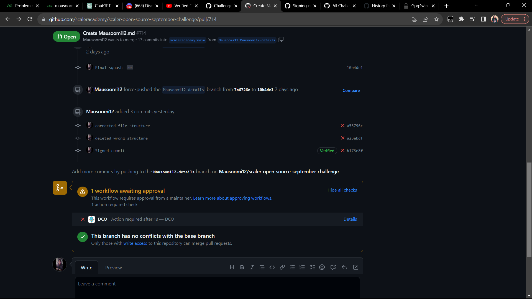The width and height of the screenshot is (532, 299).
Task: Hide all checks in merge box
Action: 342,190
